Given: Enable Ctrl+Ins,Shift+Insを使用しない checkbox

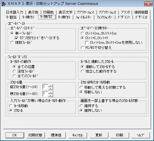Looking at the screenshot, I should [x=114, y=43].
